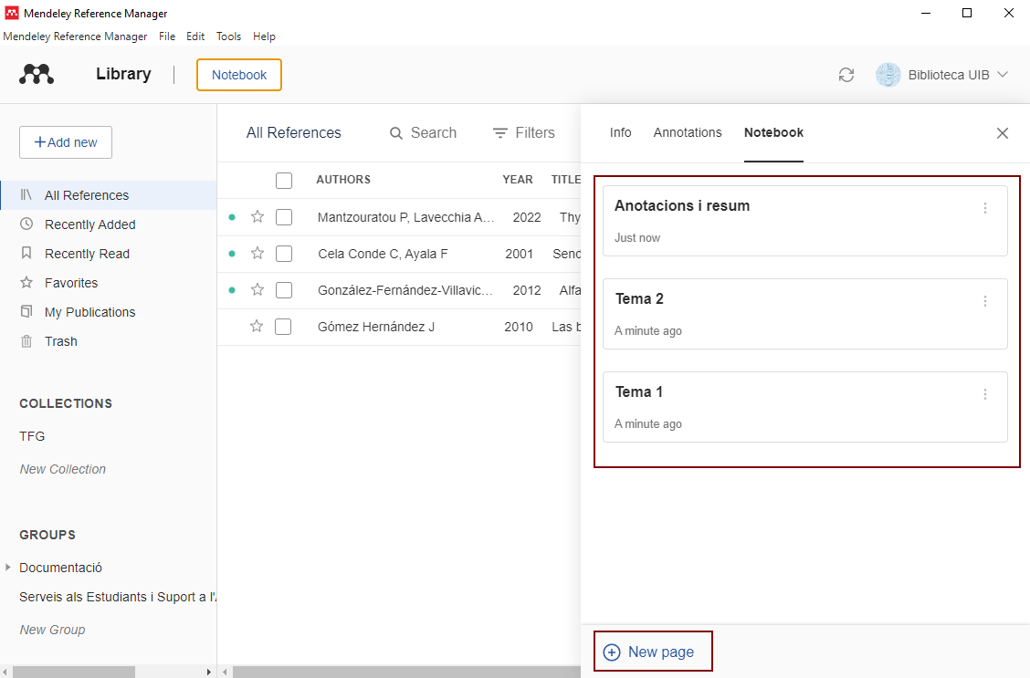
Task: Check the Cela Conde C reference checkbox
Action: coord(284,254)
